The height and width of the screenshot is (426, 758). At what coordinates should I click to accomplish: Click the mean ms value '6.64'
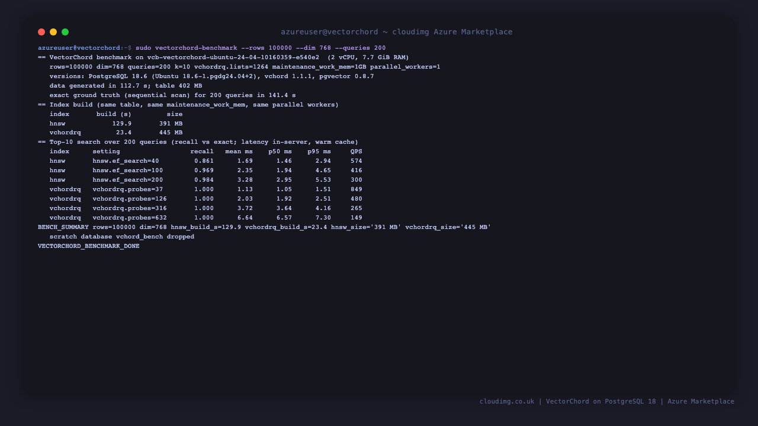[245, 218]
